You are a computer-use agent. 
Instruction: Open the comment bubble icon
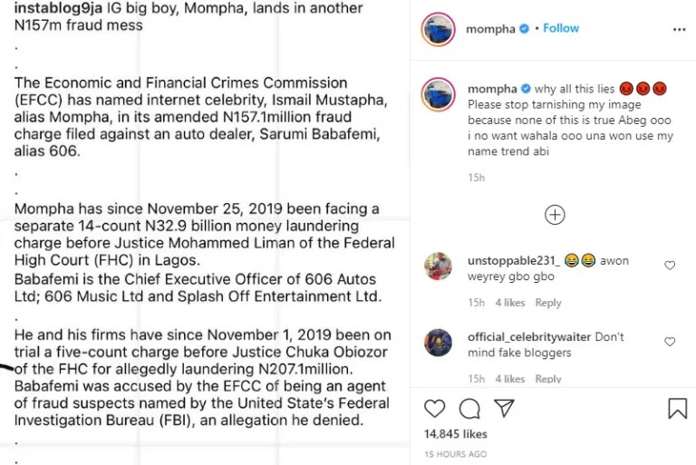[469, 408]
